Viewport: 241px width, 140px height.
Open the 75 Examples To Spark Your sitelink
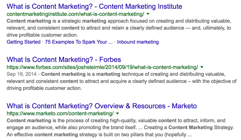[x=79, y=42]
